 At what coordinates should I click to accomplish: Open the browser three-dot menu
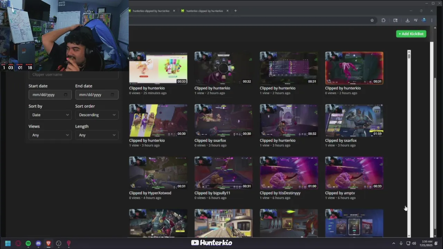tap(432, 20)
